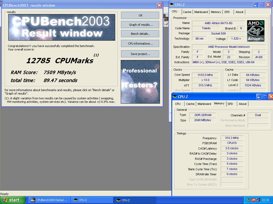Click Bank Cycle Time (Trc) value 7 clocks
The width and height of the screenshot is (273, 204).
232,169
